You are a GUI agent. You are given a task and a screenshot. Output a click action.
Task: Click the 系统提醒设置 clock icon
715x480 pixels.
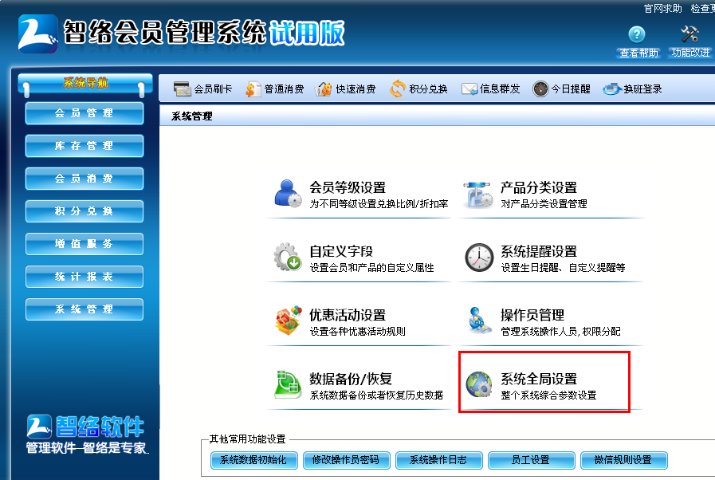479,258
